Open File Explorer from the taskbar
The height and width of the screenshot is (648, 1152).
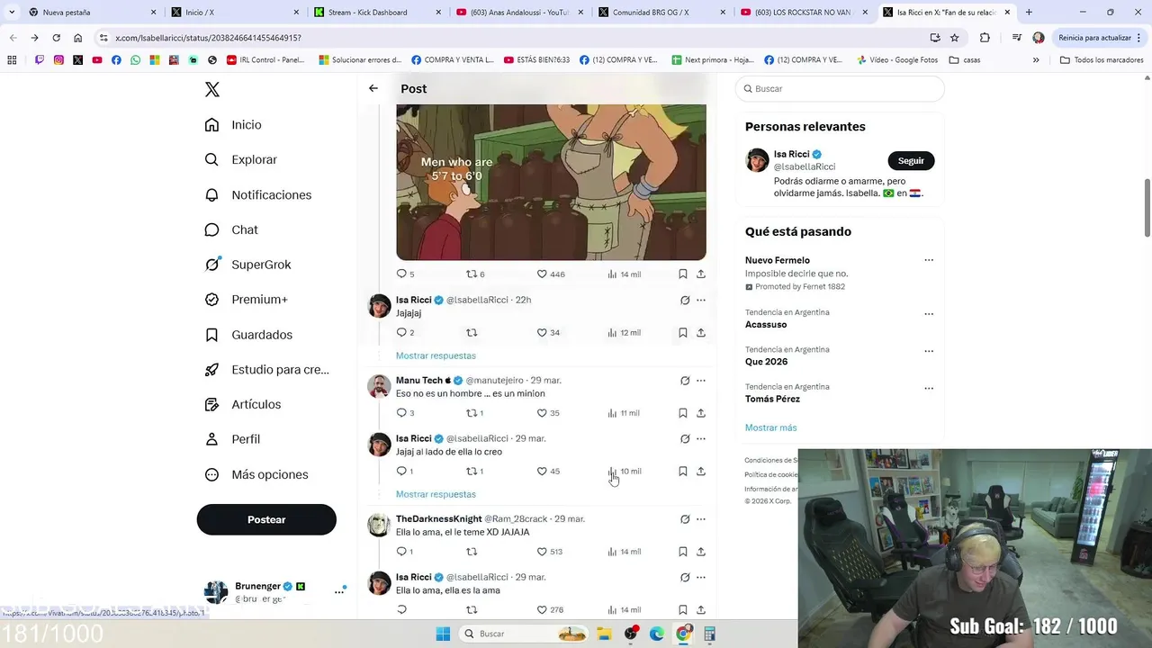605,634
